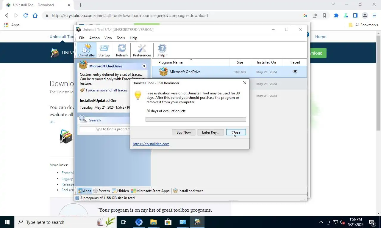Click the browser forward arrow
Screen dimensions: 381x228
tap(16, 15)
